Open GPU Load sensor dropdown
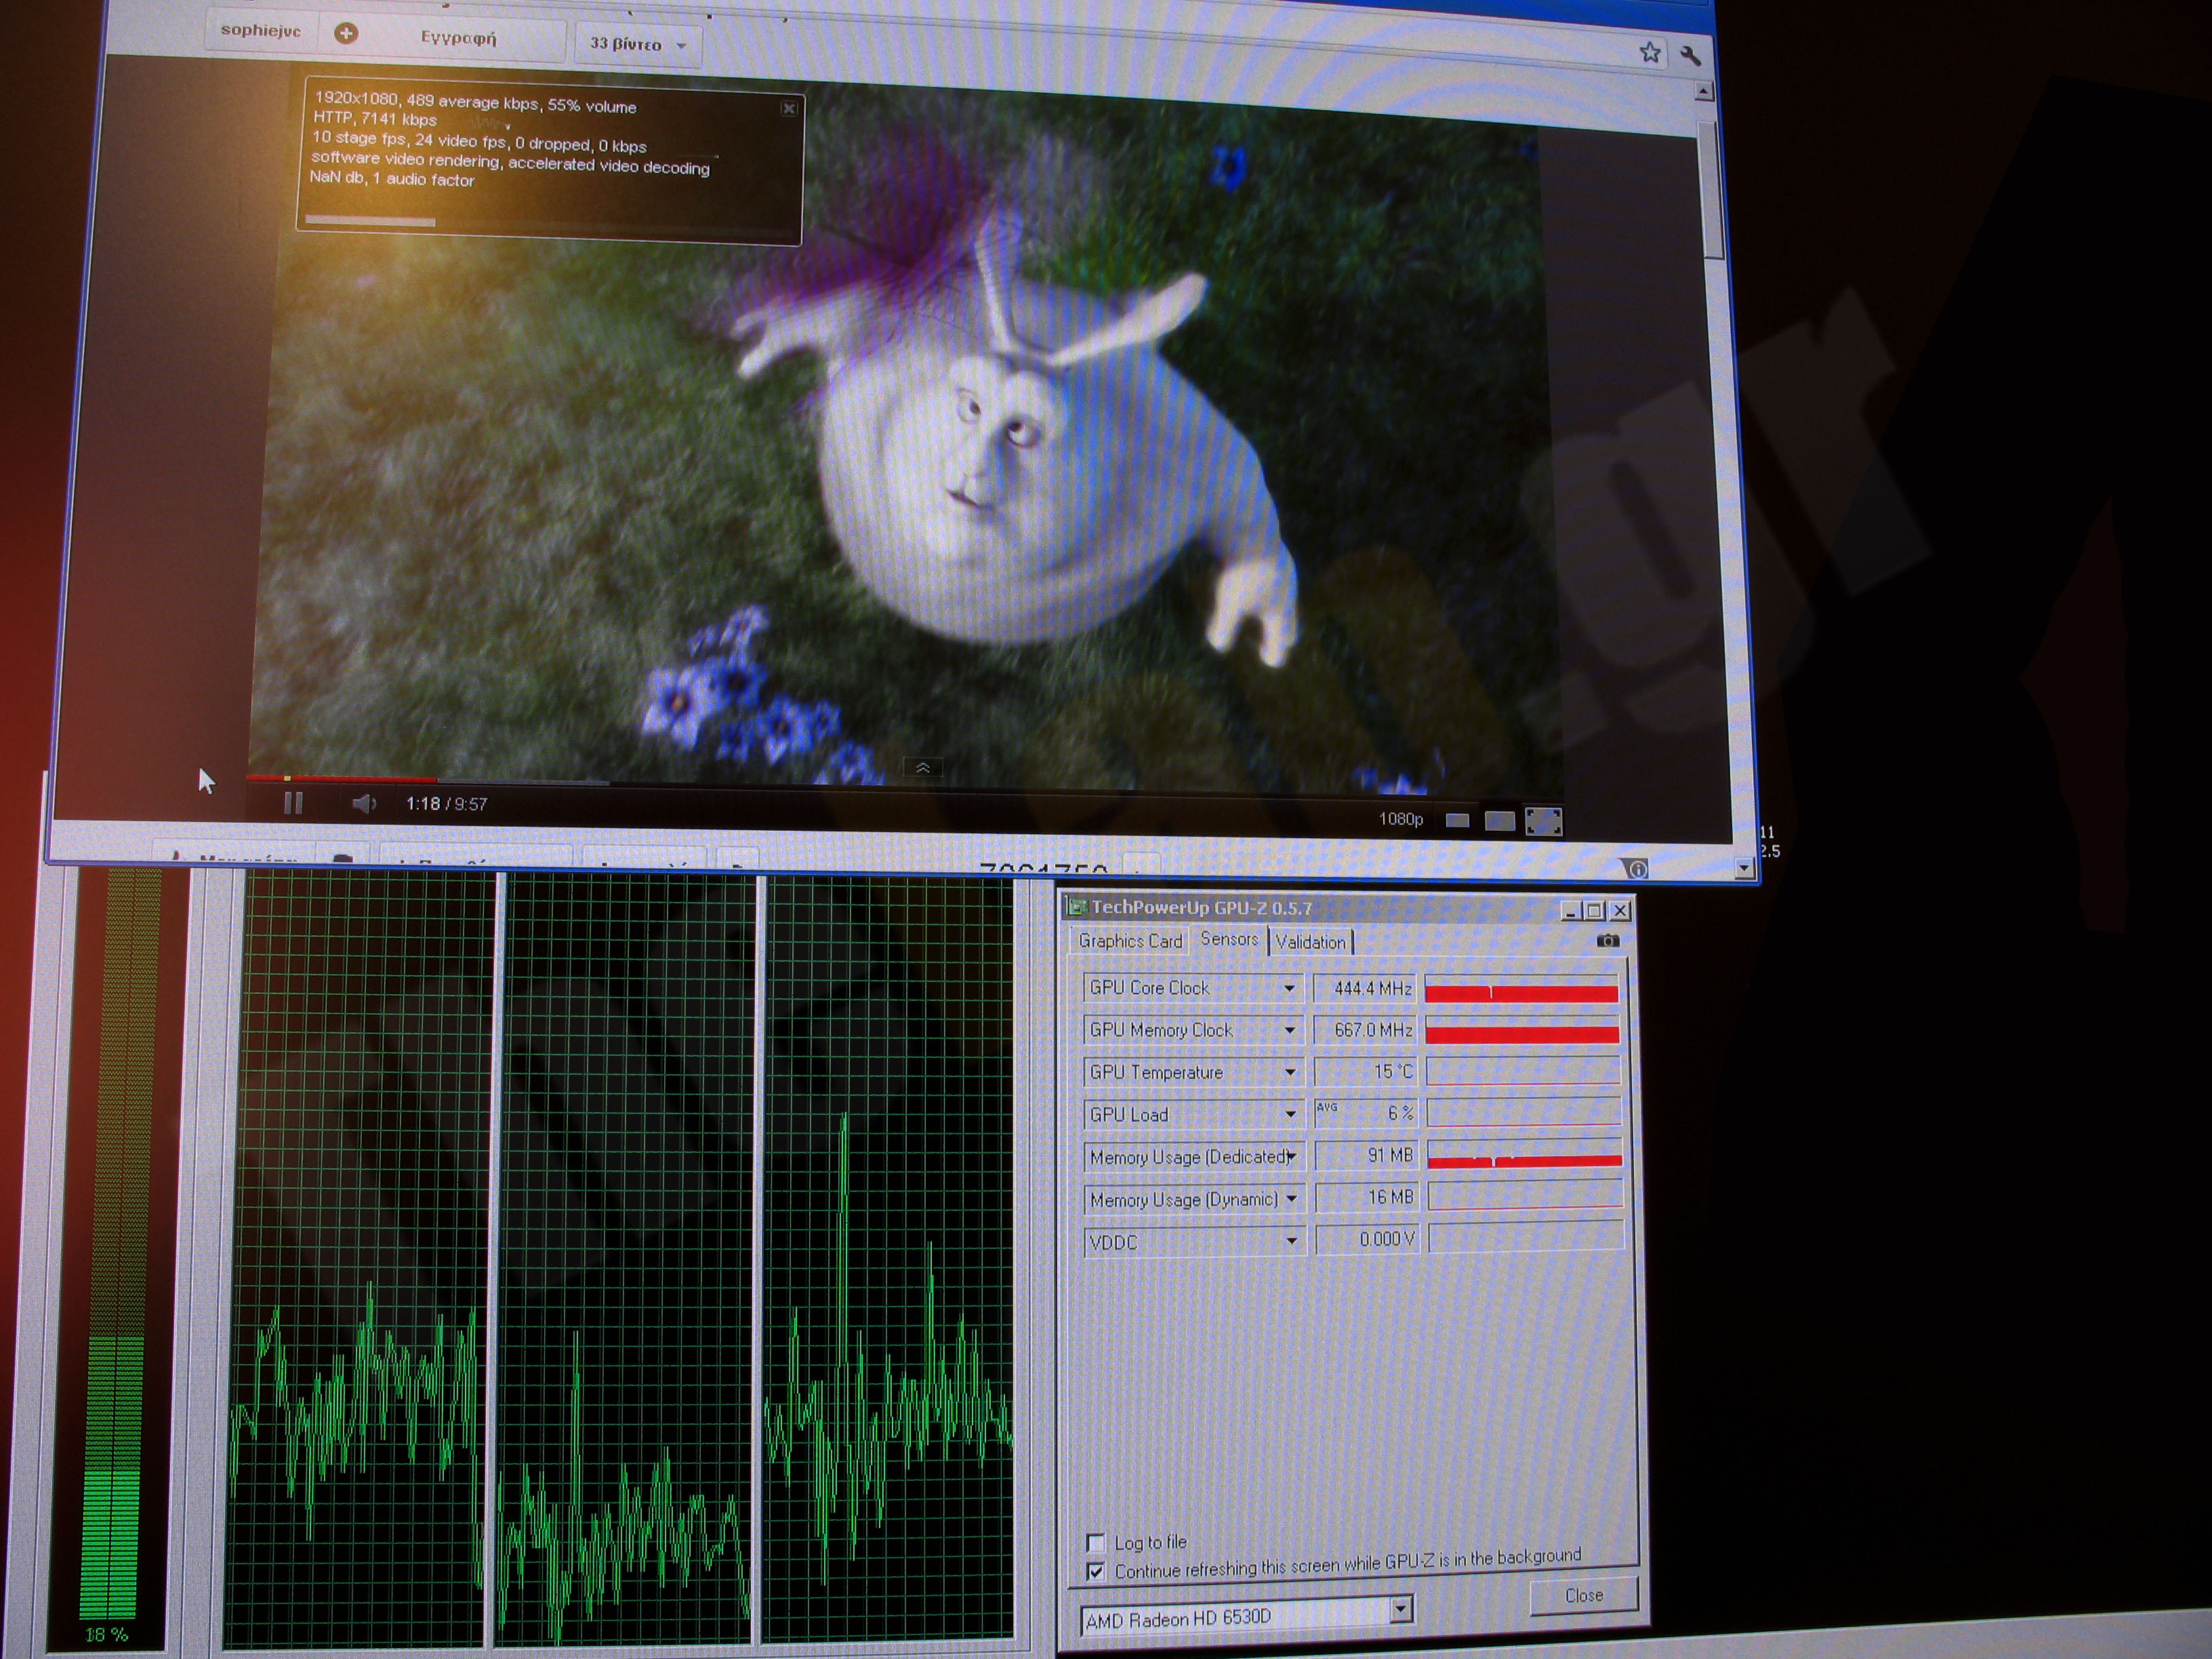 (x=1290, y=1114)
